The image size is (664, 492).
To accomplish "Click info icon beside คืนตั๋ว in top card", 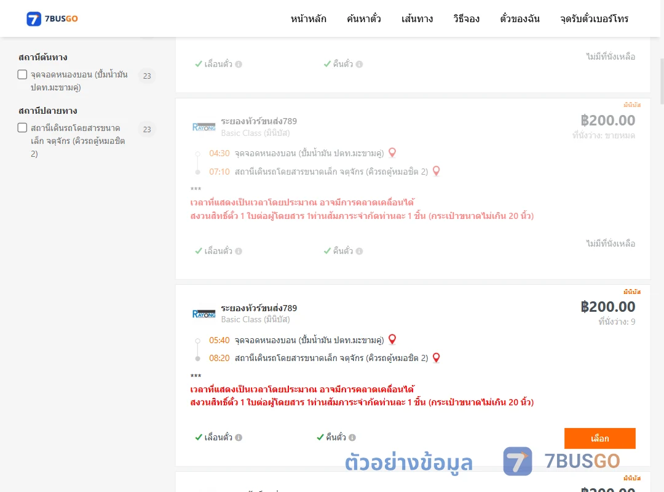I will tap(359, 65).
